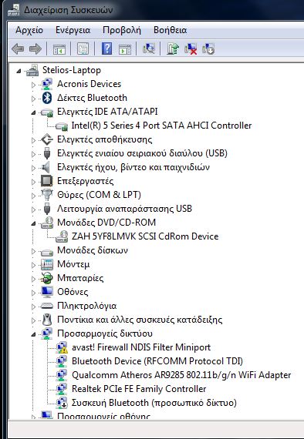Click the Help question mark toolbar icon

[106, 49]
